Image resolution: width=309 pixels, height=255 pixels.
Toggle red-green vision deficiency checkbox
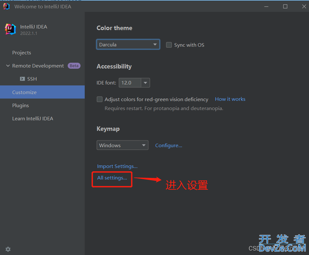coord(99,99)
